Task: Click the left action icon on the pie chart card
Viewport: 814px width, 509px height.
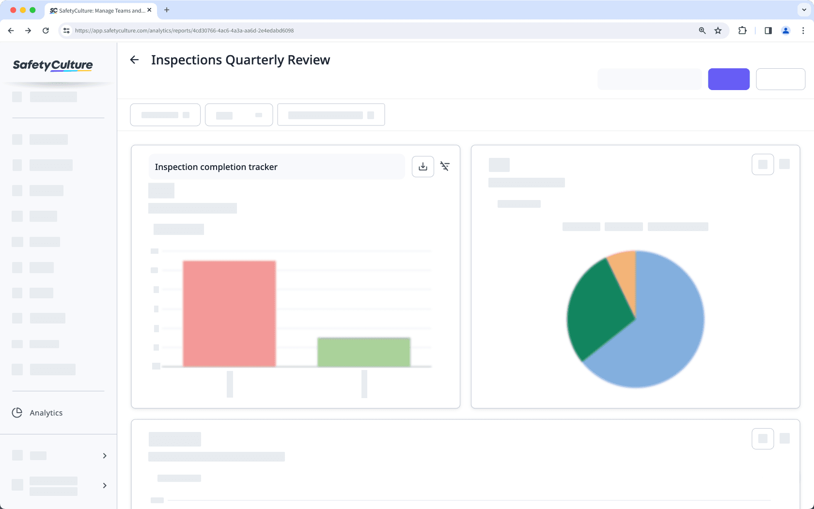Action: (763, 164)
